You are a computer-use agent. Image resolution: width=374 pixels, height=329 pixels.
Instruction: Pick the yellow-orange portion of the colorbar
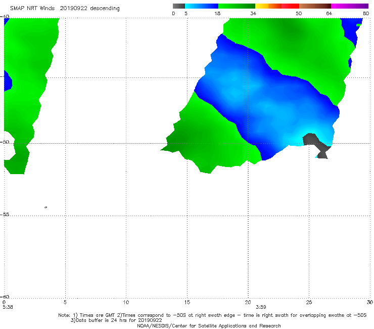click(268, 6)
